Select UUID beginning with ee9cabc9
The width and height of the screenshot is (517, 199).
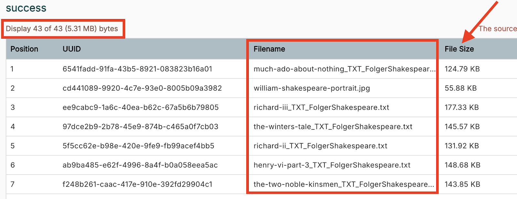pyautogui.click(x=141, y=107)
